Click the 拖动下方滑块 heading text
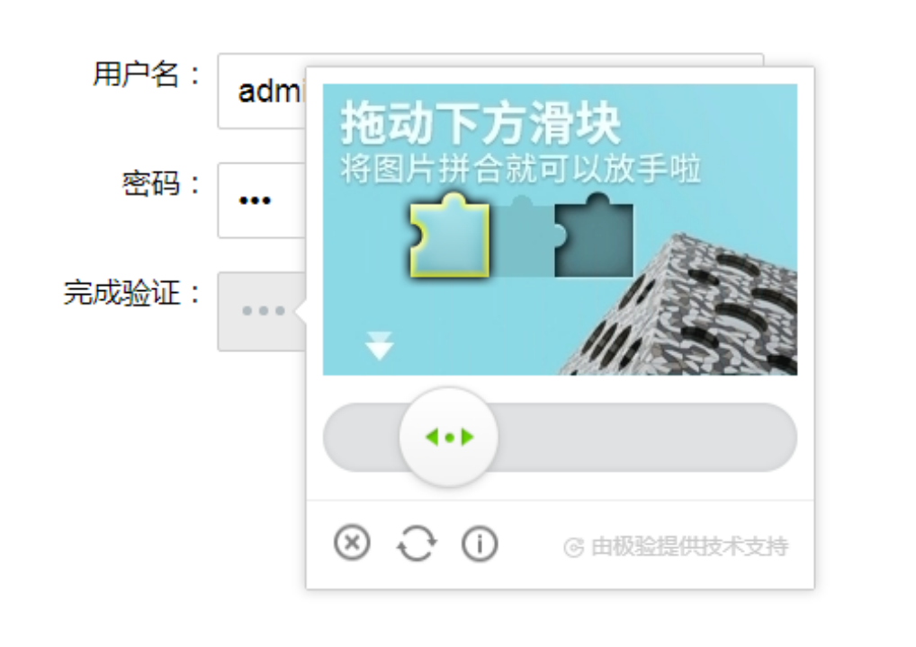The image size is (916, 647). coord(480,122)
